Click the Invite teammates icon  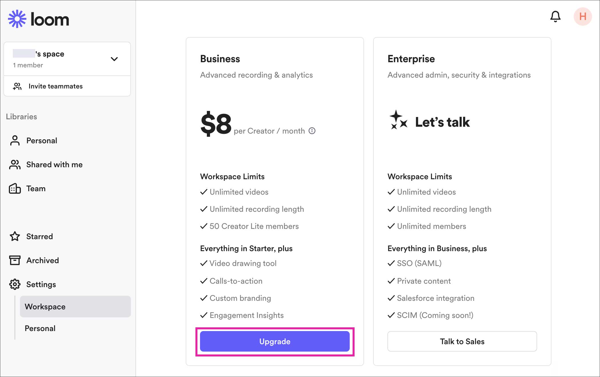click(17, 86)
